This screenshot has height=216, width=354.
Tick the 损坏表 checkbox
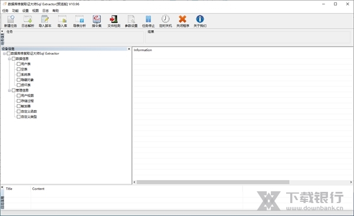coord(19,85)
